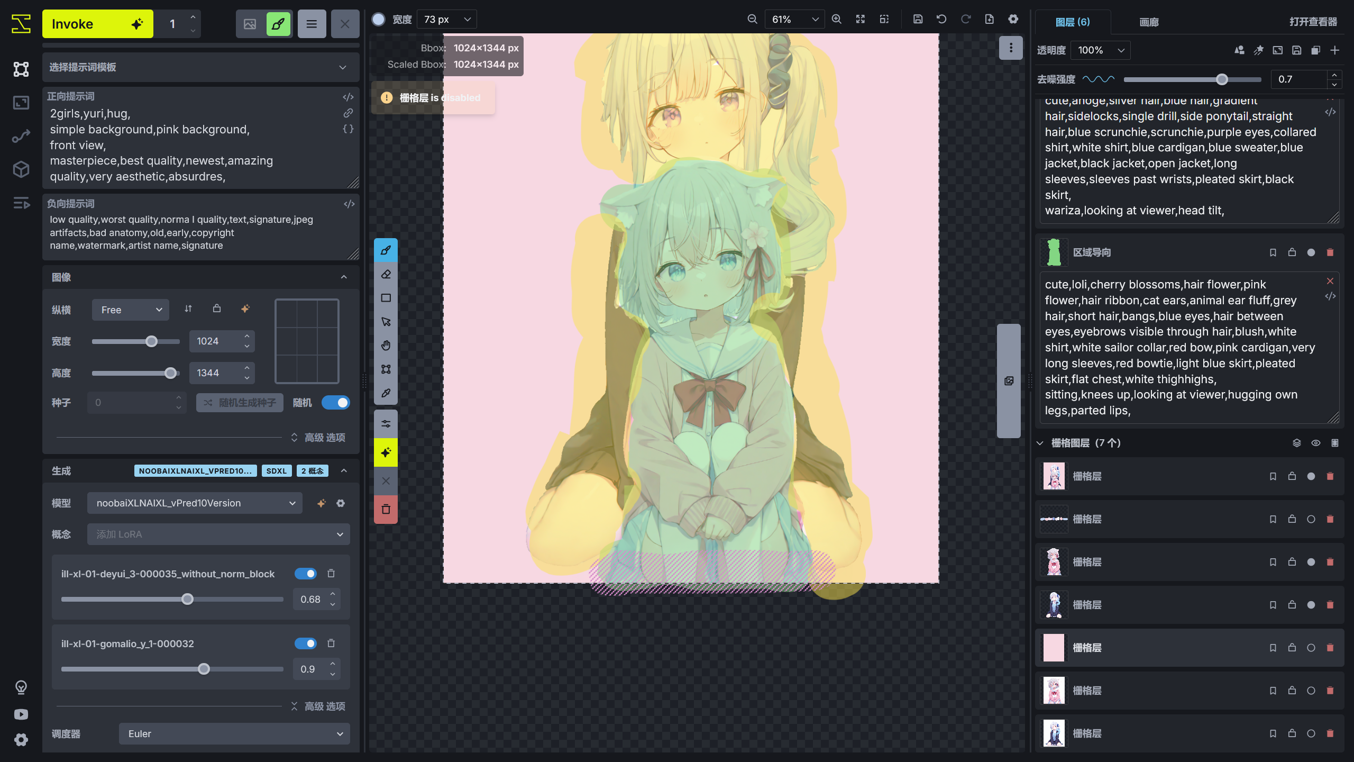Open the Models section in the left sidebar

pos(21,169)
